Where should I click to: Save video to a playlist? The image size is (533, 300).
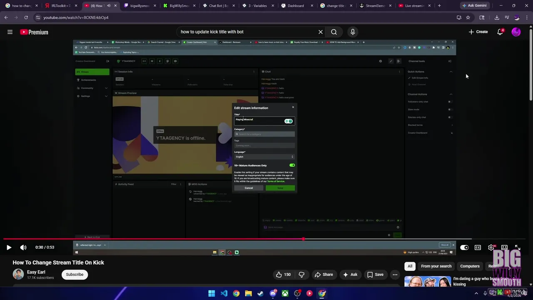pyautogui.click(x=375, y=275)
